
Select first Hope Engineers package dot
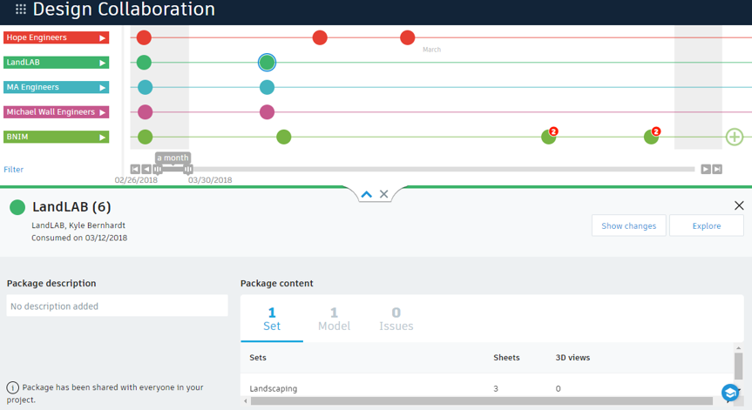pyautogui.click(x=144, y=37)
